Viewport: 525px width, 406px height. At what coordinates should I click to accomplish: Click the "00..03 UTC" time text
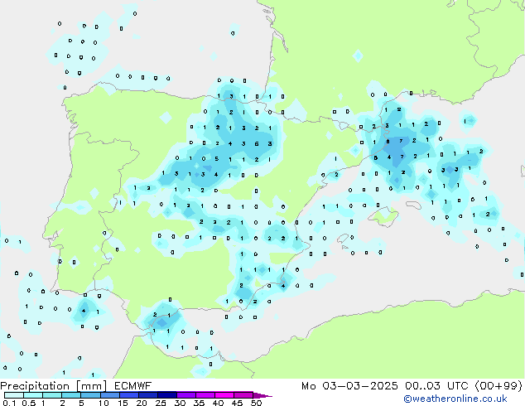(x=436, y=386)
